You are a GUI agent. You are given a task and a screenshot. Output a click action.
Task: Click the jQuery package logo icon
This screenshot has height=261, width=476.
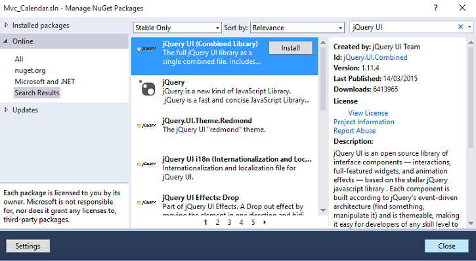tap(147, 88)
